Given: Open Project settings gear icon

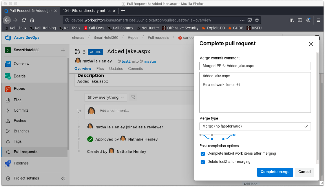Looking at the screenshot, I should [x=8, y=178].
